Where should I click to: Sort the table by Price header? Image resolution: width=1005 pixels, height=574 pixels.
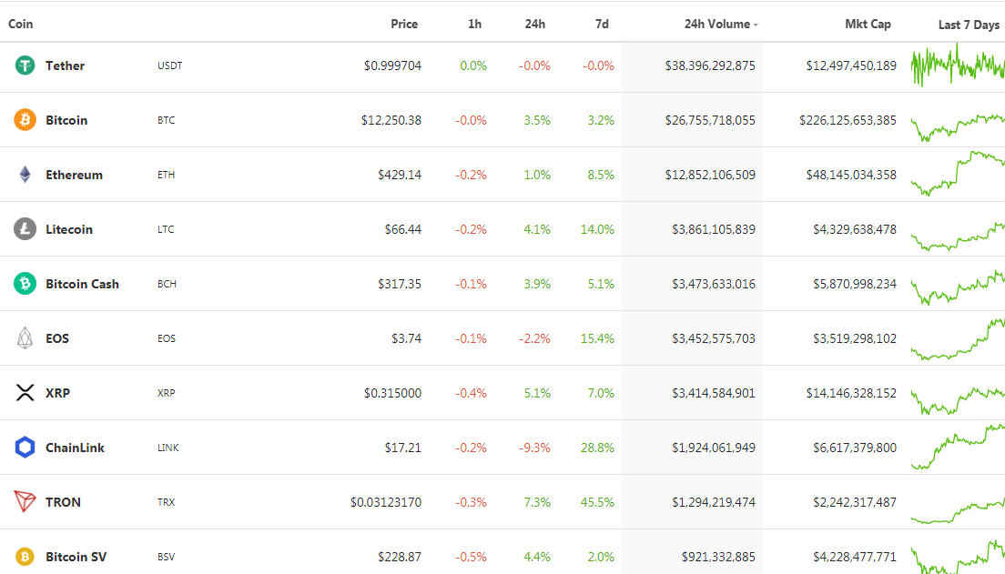(x=404, y=25)
